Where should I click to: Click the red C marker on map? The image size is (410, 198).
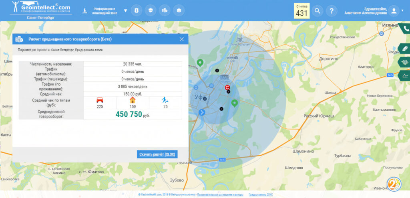tap(227, 87)
